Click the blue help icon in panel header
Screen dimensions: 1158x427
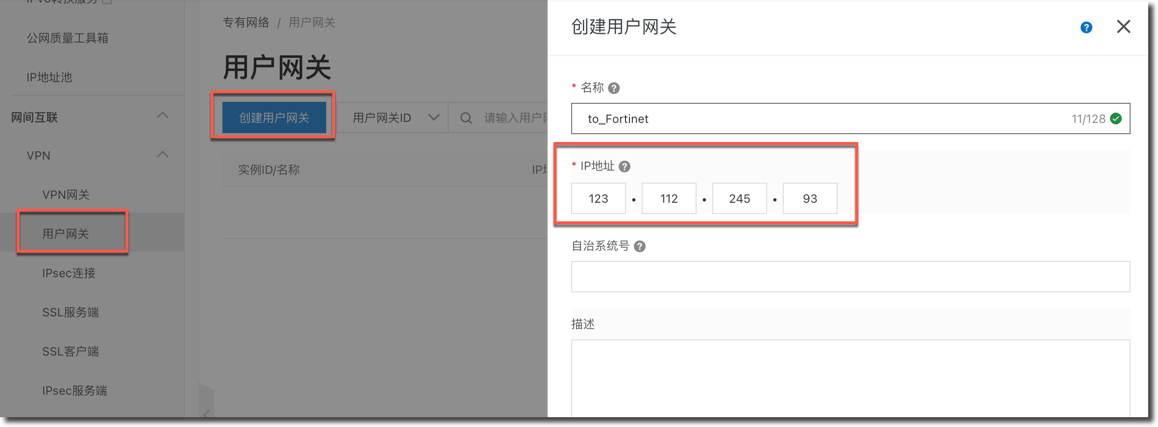point(1086,27)
